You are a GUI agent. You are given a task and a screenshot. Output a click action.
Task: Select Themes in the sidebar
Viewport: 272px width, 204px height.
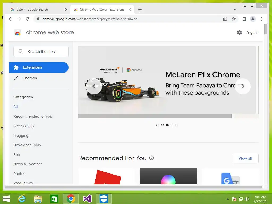tap(30, 78)
